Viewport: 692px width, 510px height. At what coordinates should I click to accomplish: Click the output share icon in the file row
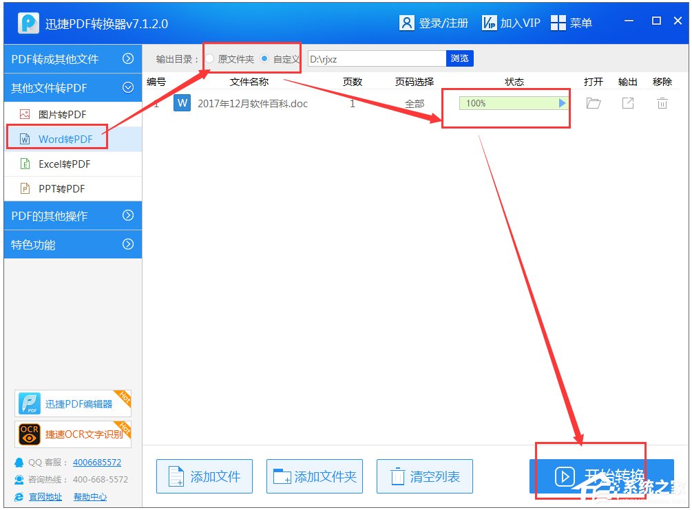click(627, 104)
